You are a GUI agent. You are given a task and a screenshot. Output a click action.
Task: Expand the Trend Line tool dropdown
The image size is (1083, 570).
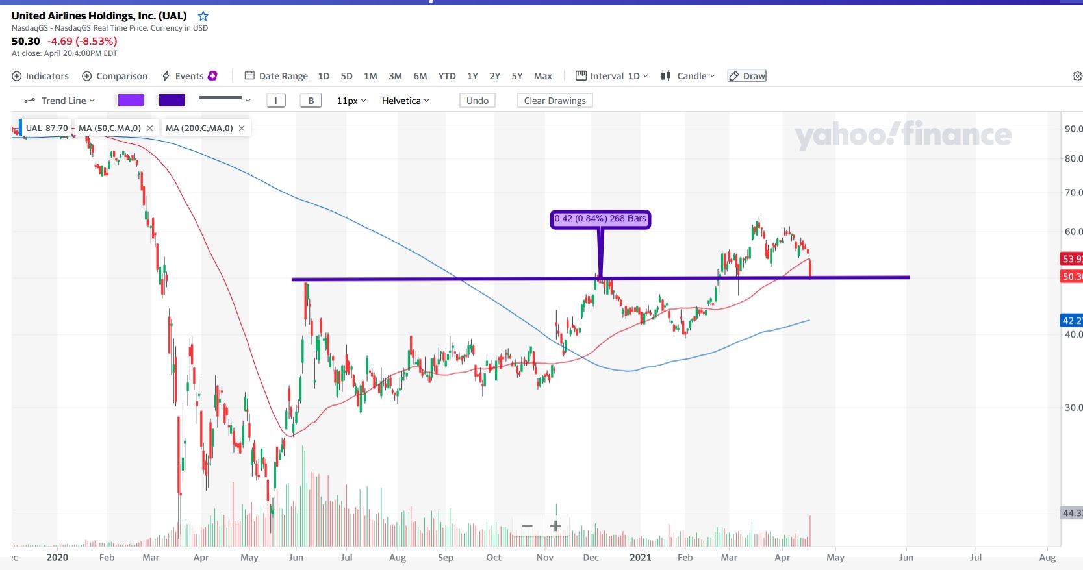coord(59,101)
